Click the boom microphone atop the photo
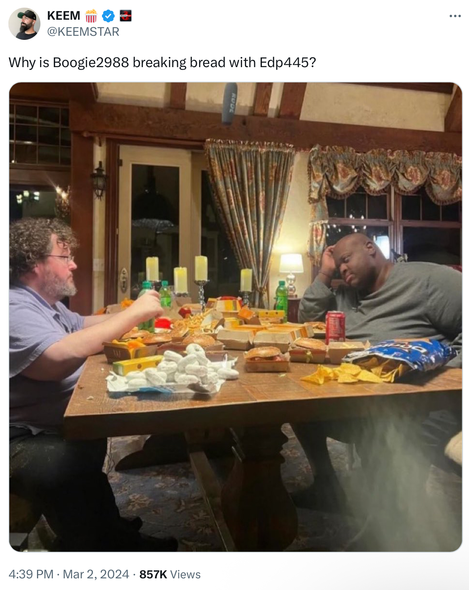 [230, 102]
